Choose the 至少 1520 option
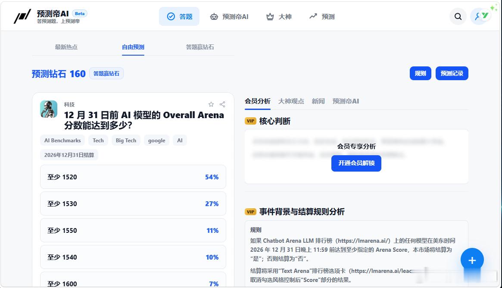The width and height of the screenshot is (502, 288). tap(133, 177)
